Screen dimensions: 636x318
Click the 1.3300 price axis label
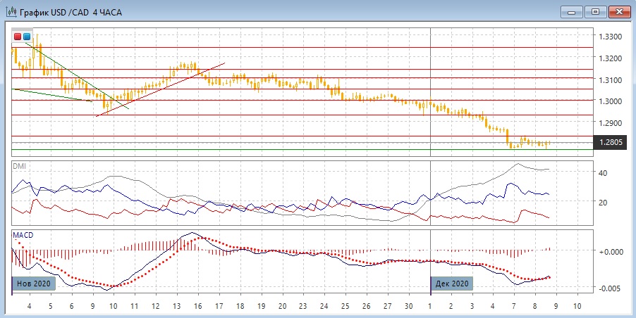click(609, 37)
